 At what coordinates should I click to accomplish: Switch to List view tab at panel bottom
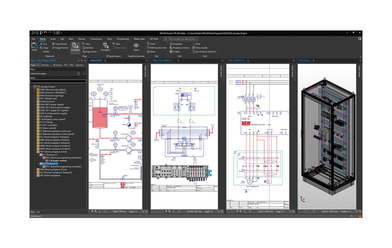coord(38,212)
